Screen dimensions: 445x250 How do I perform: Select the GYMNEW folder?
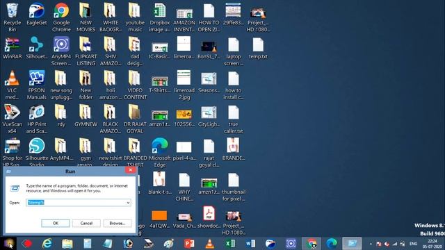click(x=86, y=116)
